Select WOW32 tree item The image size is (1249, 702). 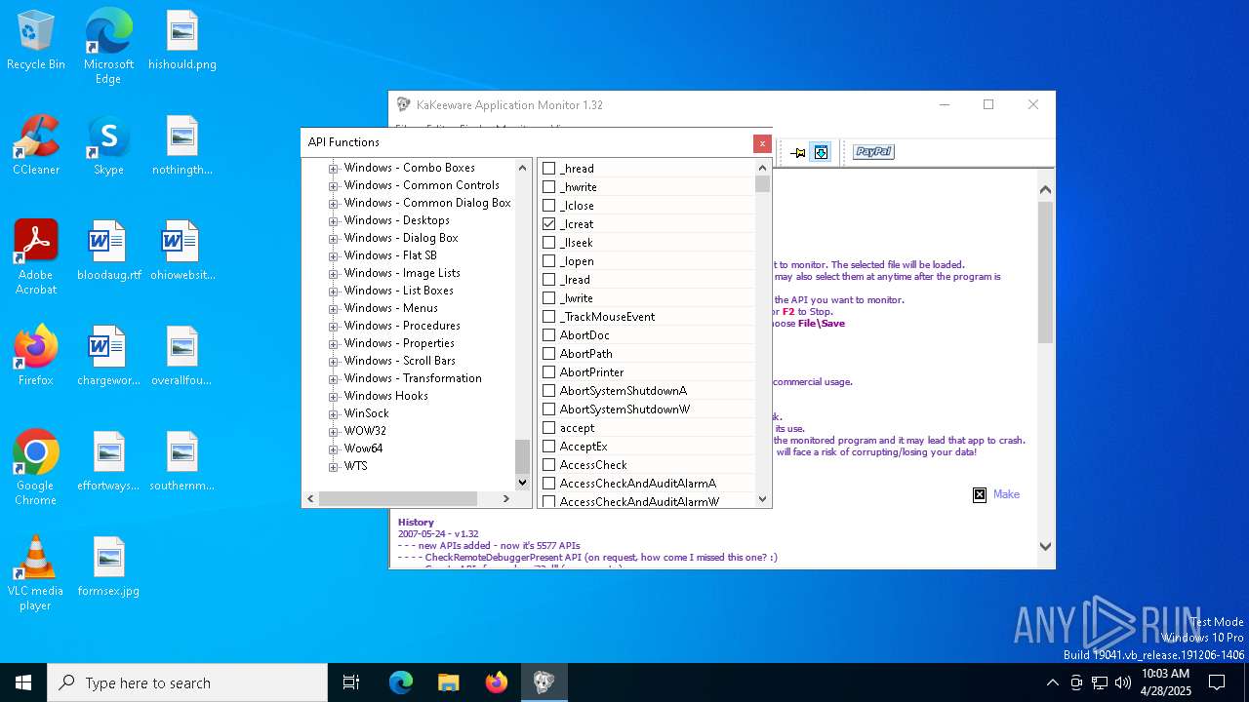click(x=365, y=431)
